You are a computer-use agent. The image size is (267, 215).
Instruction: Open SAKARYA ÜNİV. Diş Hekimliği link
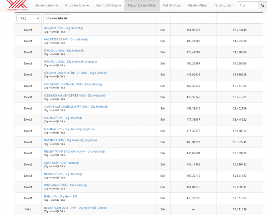tap(63, 28)
